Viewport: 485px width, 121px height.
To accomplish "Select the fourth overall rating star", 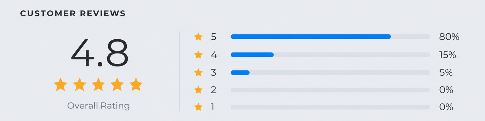I will (117, 85).
